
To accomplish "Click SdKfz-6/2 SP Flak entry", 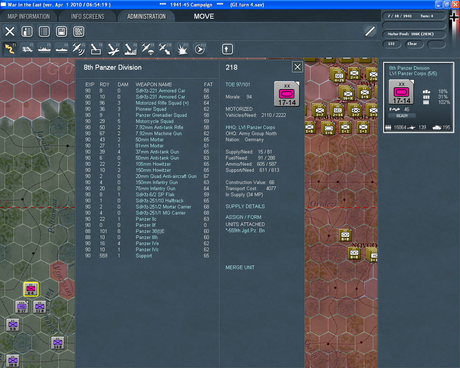I will [155, 194].
